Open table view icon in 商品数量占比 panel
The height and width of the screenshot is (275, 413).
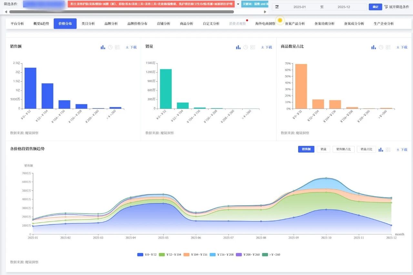coord(388,47)
